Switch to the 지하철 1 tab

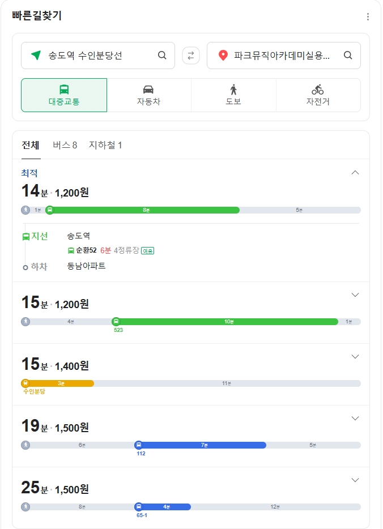pyautogui.click(x=105, y=146)
